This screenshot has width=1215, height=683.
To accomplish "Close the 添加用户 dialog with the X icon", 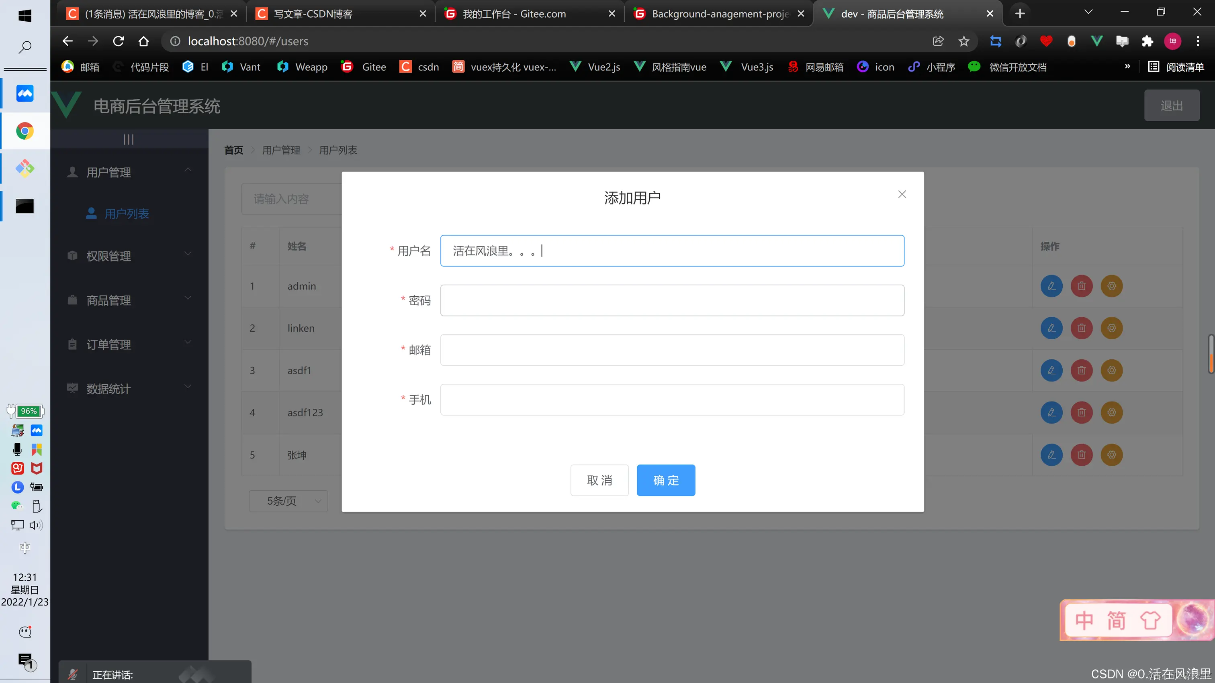I will 902,194.
